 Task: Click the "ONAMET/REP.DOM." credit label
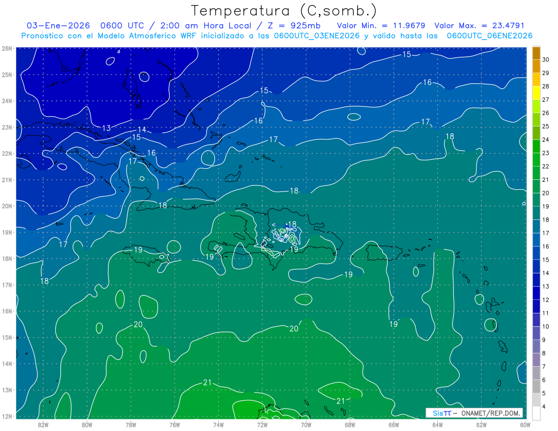[x=491, y=413]
